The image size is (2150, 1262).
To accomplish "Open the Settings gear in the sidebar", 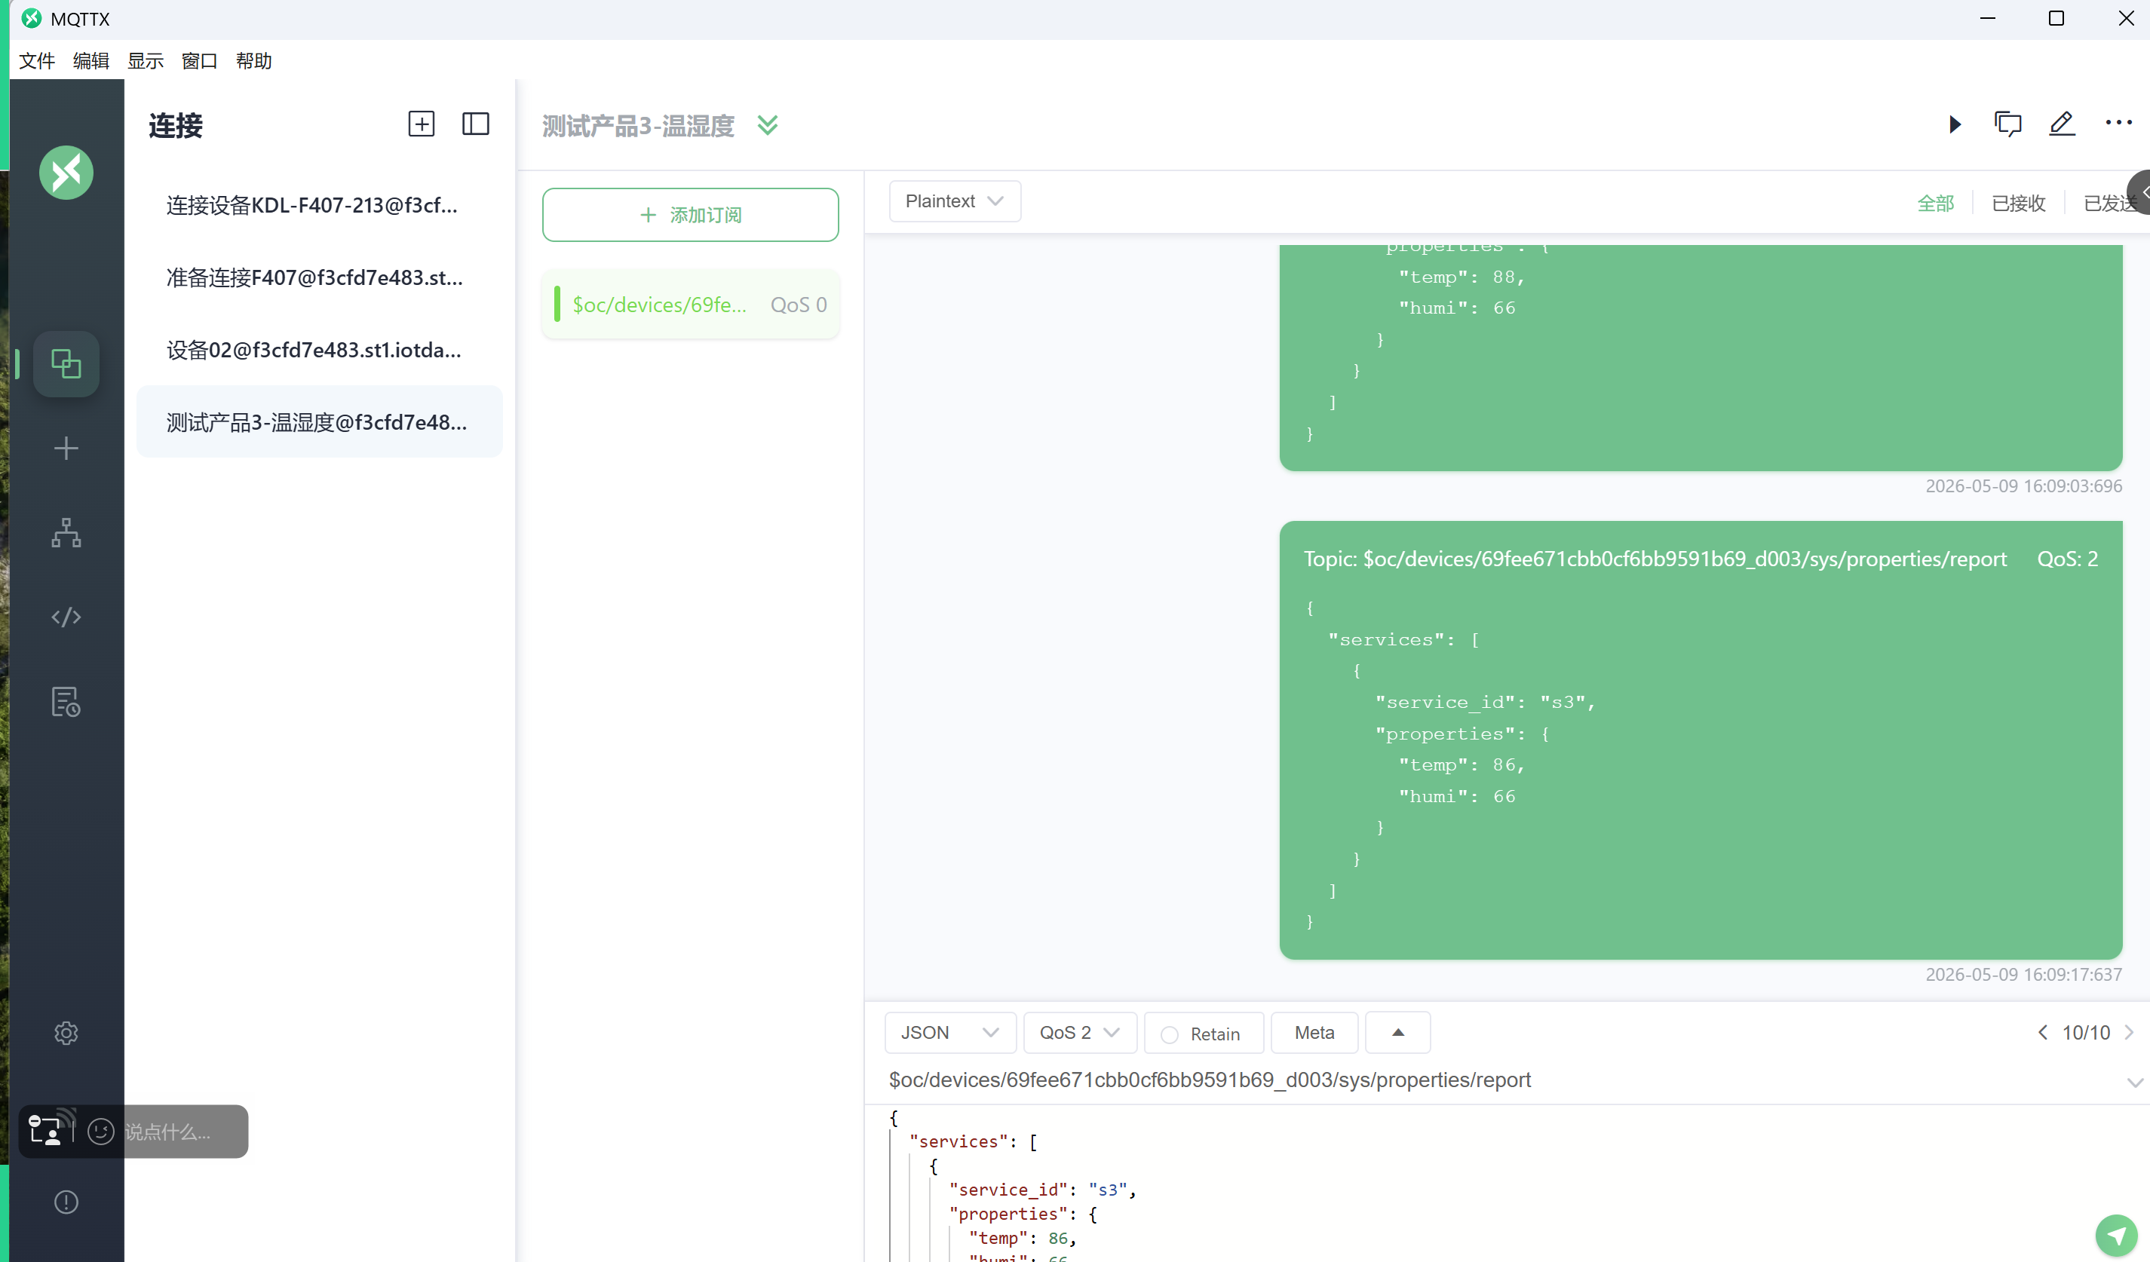I will tap(66, 1034).
